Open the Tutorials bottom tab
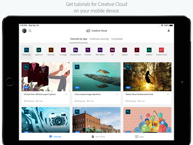This screenshot has width=193, height=145. pos(55,137)
